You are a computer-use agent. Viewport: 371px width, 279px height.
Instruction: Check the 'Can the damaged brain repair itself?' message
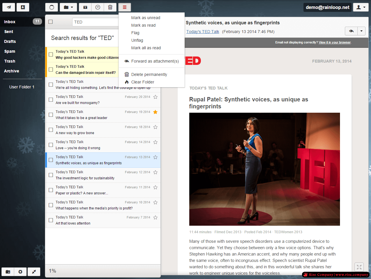(x=51, y=70)
